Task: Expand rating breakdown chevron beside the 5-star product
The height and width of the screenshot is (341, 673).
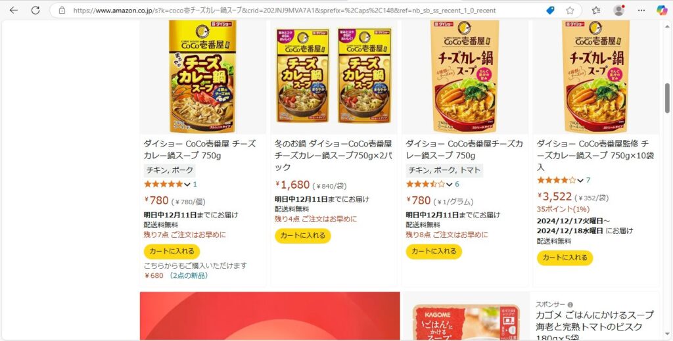Action: pos(187,185)
